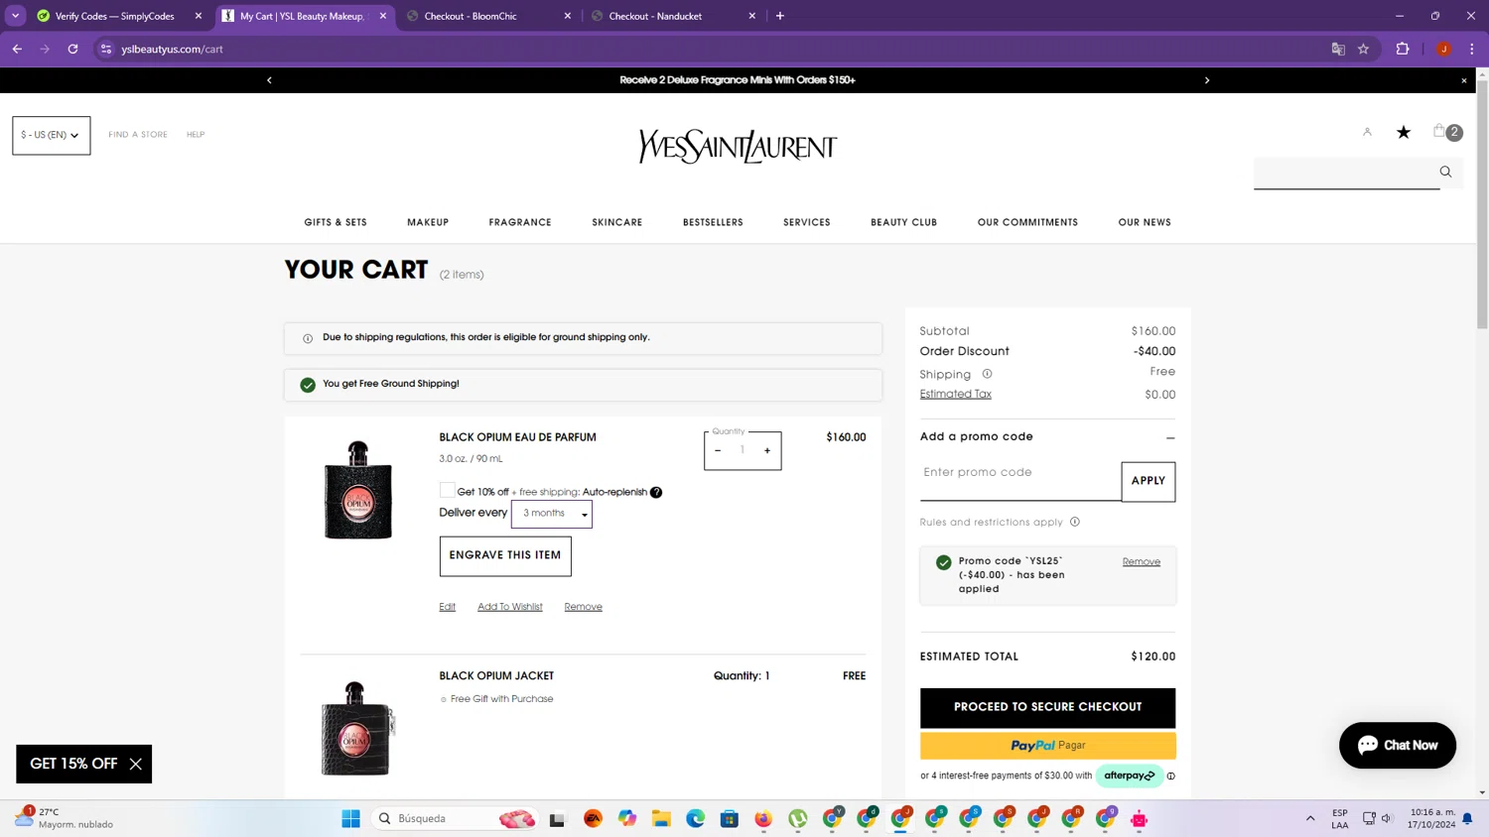
Task: Open the shopping bag icon
Action: click(x=1439, y=131)
